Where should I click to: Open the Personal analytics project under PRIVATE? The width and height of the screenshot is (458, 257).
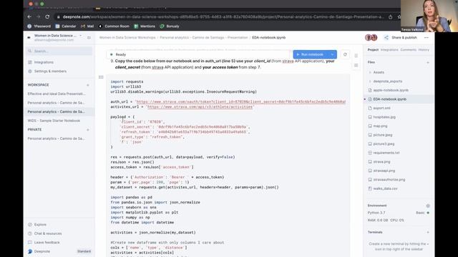click(x=57, y=138)
